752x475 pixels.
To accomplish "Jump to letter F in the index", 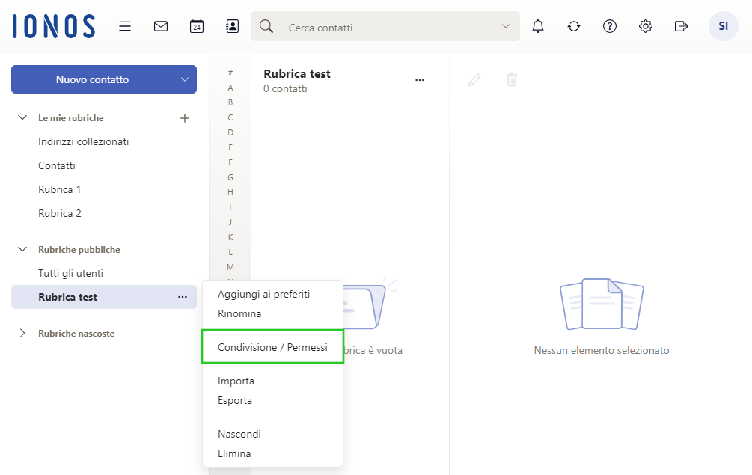I will pyautogui.click(x=230, y=162).
